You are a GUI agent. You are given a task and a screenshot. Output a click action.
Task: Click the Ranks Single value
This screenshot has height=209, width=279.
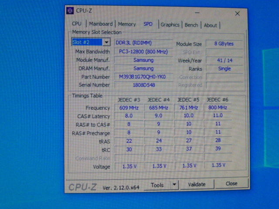[225, 69]
